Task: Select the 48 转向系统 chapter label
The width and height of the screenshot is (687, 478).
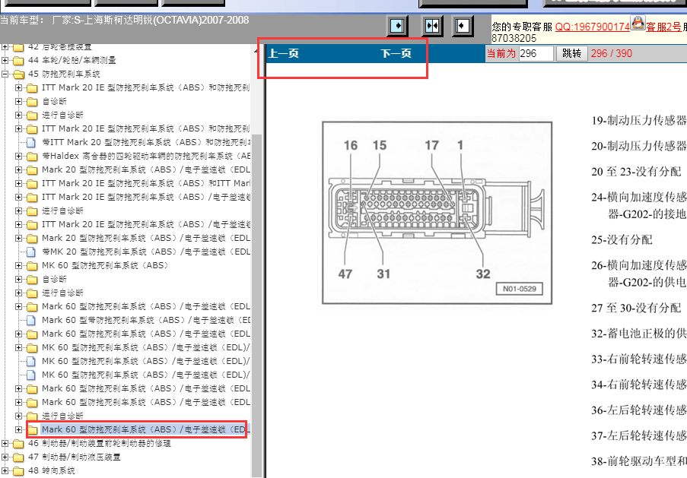Action: (52, 471)
